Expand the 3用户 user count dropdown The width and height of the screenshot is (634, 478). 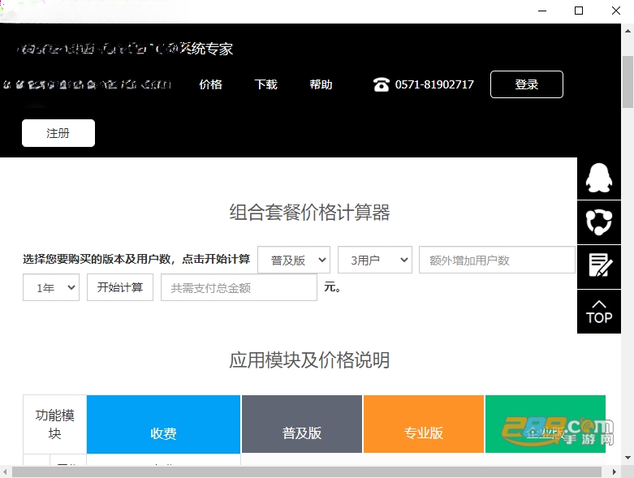pyautogui.click(x=375, y=260)
